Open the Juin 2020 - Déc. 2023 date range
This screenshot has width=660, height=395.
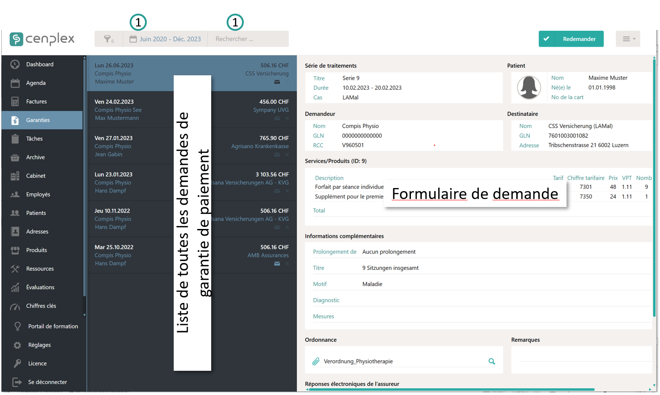point(165,39)
